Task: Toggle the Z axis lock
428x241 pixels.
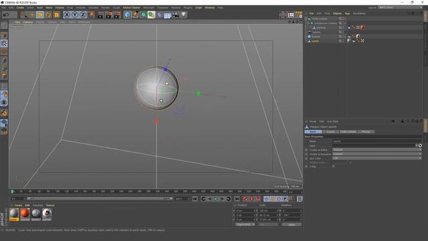Action: click(83, 15)
